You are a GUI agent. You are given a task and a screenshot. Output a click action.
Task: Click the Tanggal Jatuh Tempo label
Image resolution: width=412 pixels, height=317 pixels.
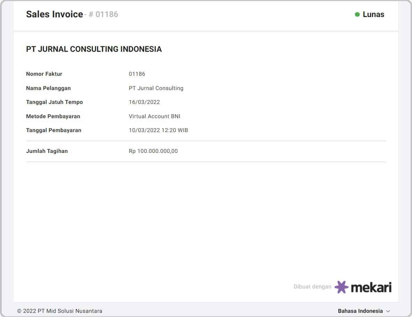pyautogui.click(x=54, y=102)
